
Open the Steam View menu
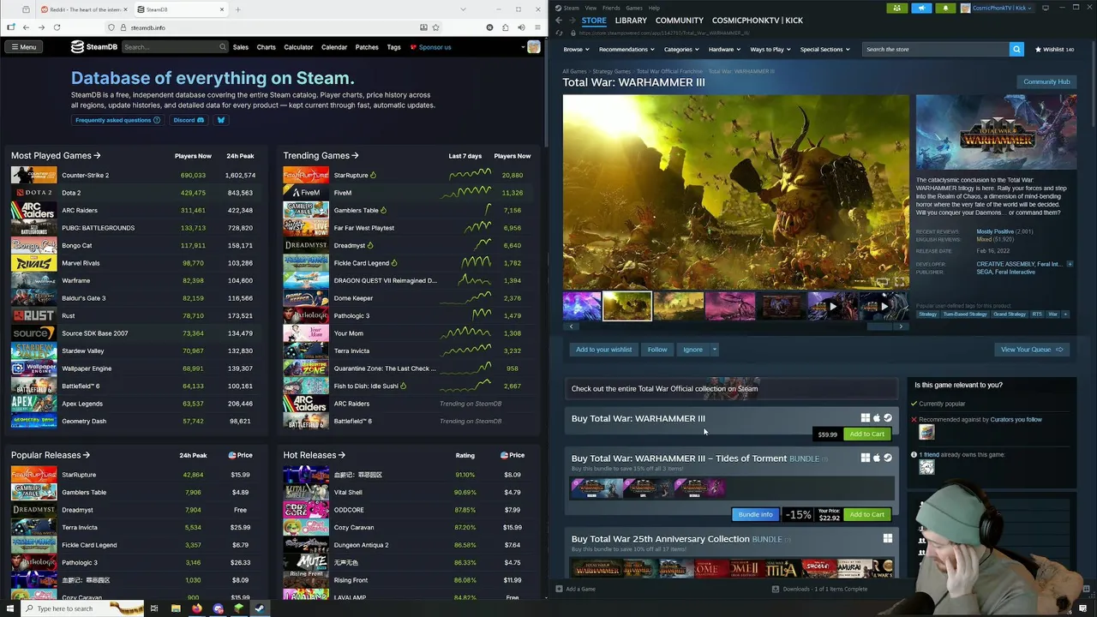[590, 8]
